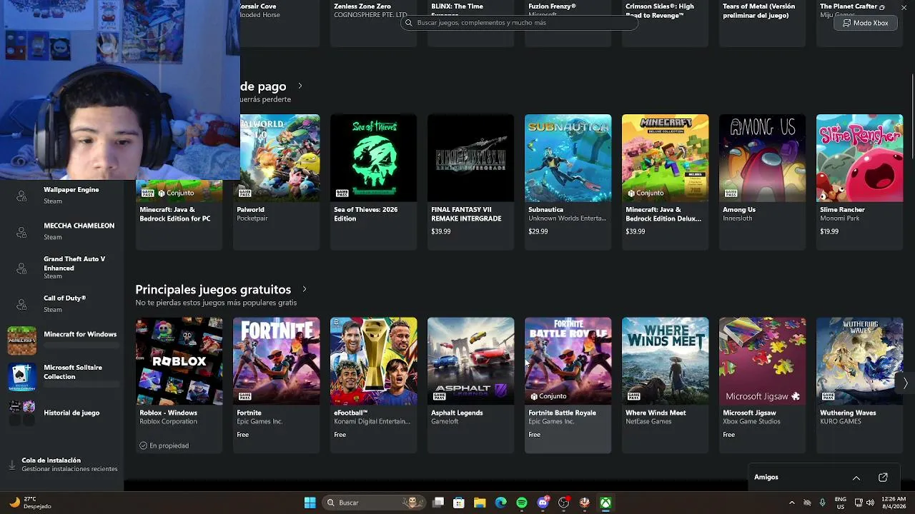
Task: Click the Xbox app icon on the taskbar
Action: click(605, 503)
